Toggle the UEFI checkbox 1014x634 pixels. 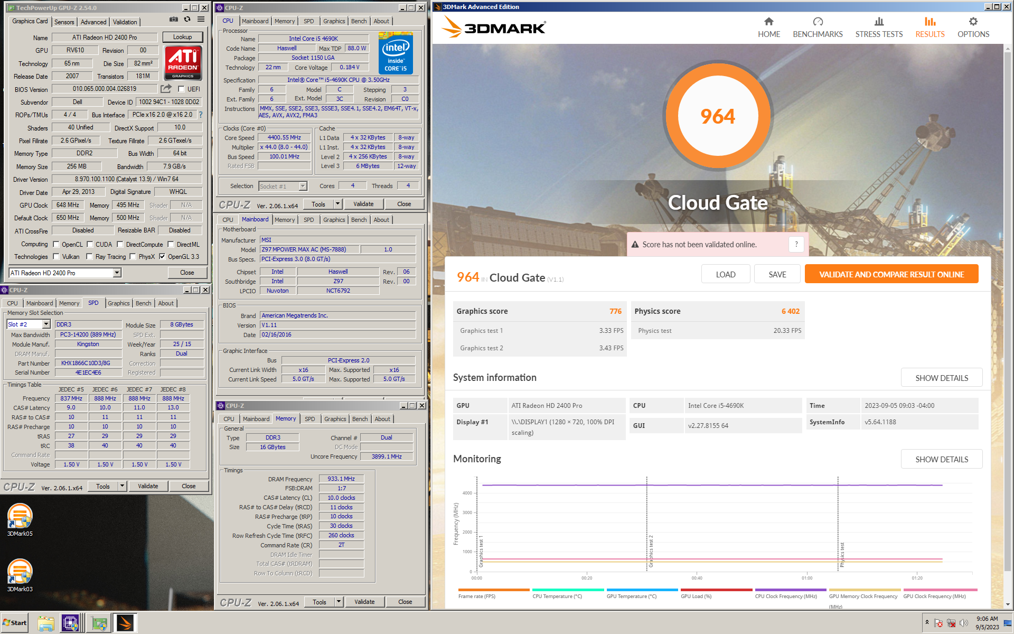pyautogui.click(x=181, y=89)
